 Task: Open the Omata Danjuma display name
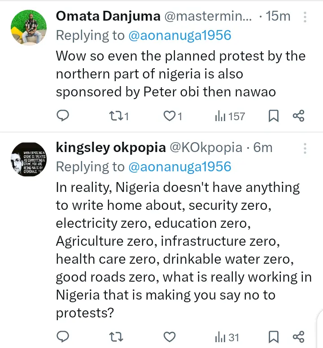pos(108,17)
